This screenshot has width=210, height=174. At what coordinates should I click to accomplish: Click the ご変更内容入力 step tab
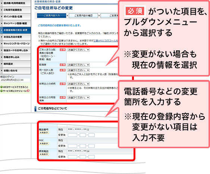click(51, 16)
